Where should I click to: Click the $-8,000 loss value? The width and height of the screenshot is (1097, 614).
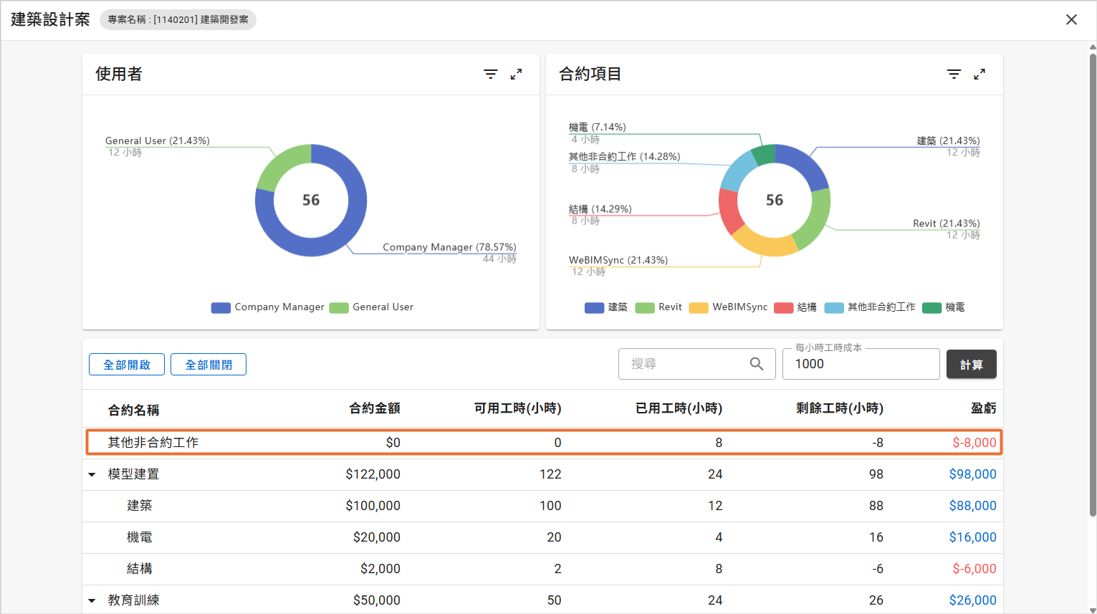pyautogui.click(x=974, y=443)
